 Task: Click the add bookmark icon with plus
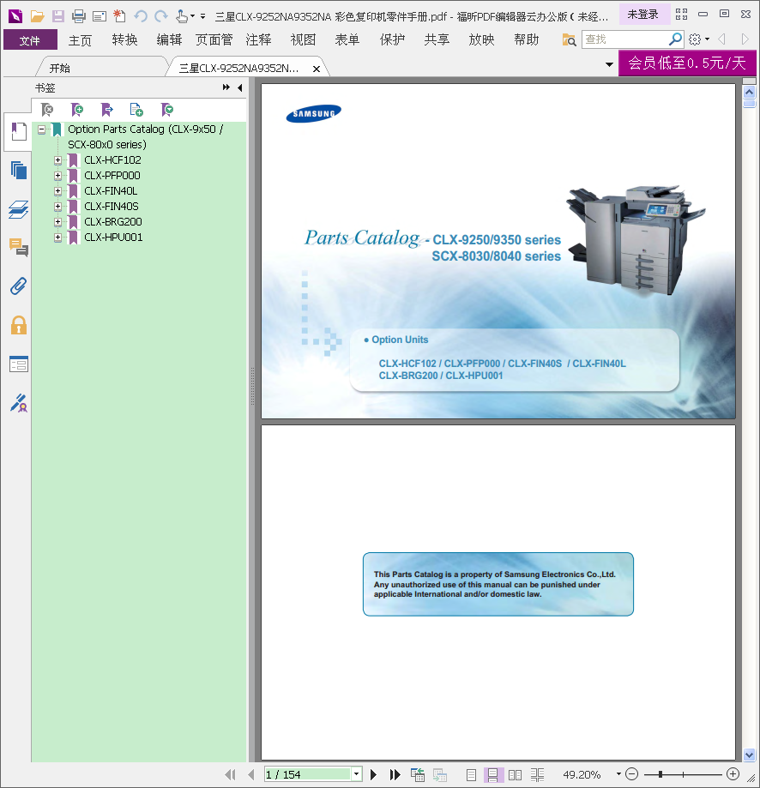[77, 109]
